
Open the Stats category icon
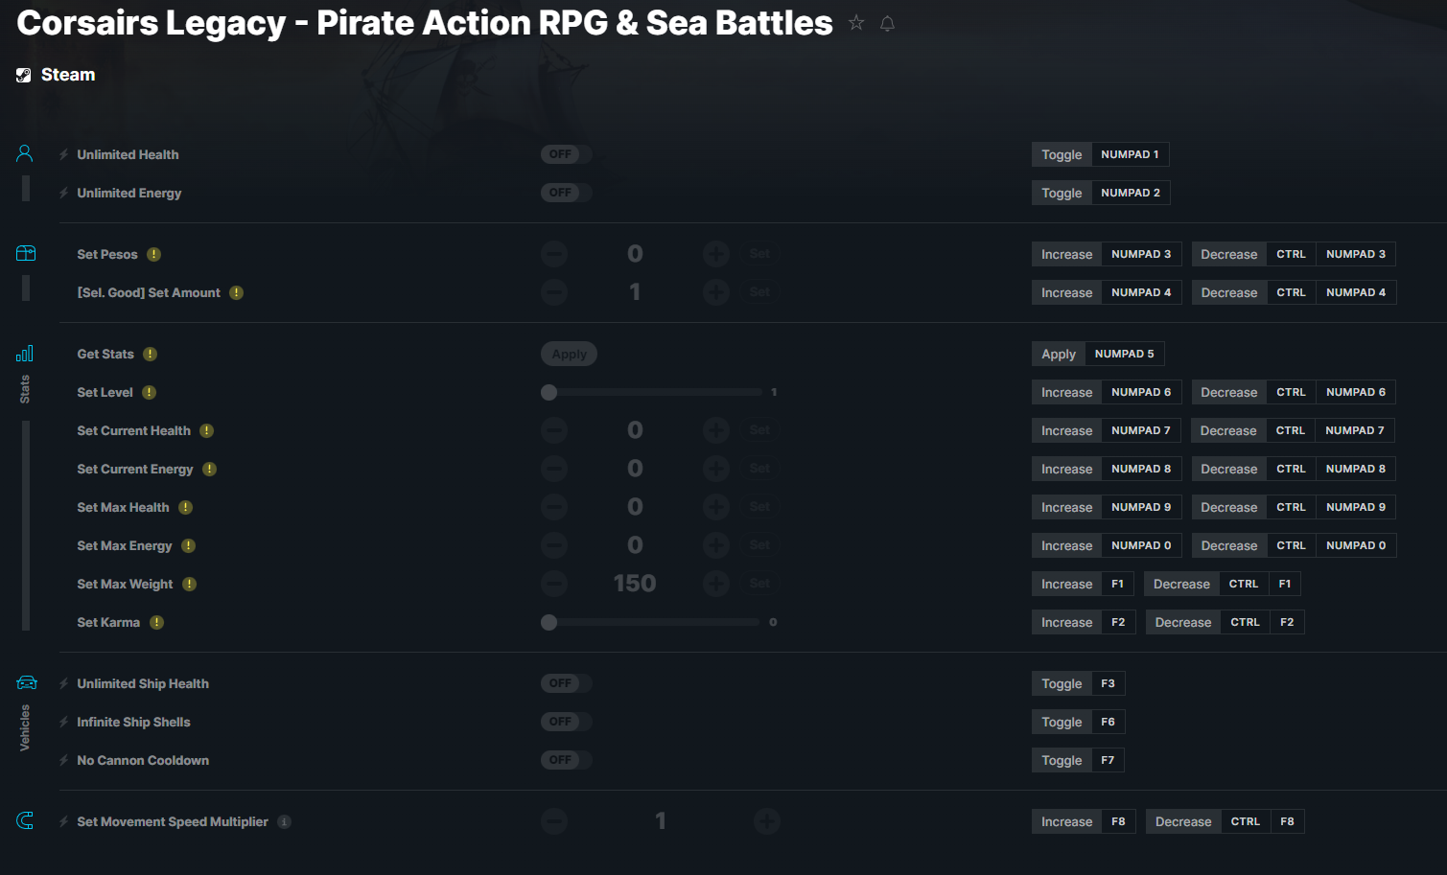click(x=25, y=354)
